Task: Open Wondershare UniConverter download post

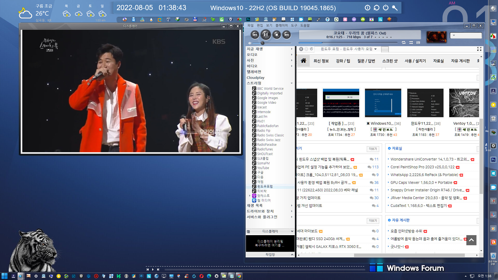Action: [x=430, y=159]
